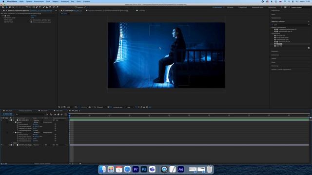
Task: Open the viewer resolution dropdown
Action: (102, 107)
